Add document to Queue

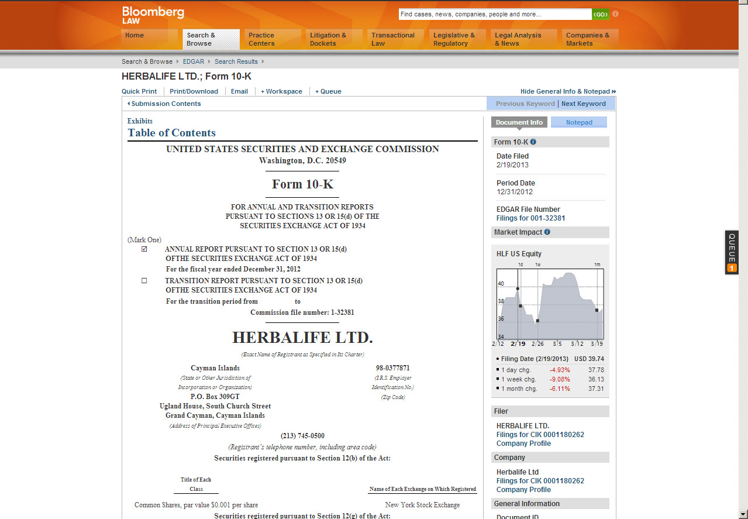(328, 91)
